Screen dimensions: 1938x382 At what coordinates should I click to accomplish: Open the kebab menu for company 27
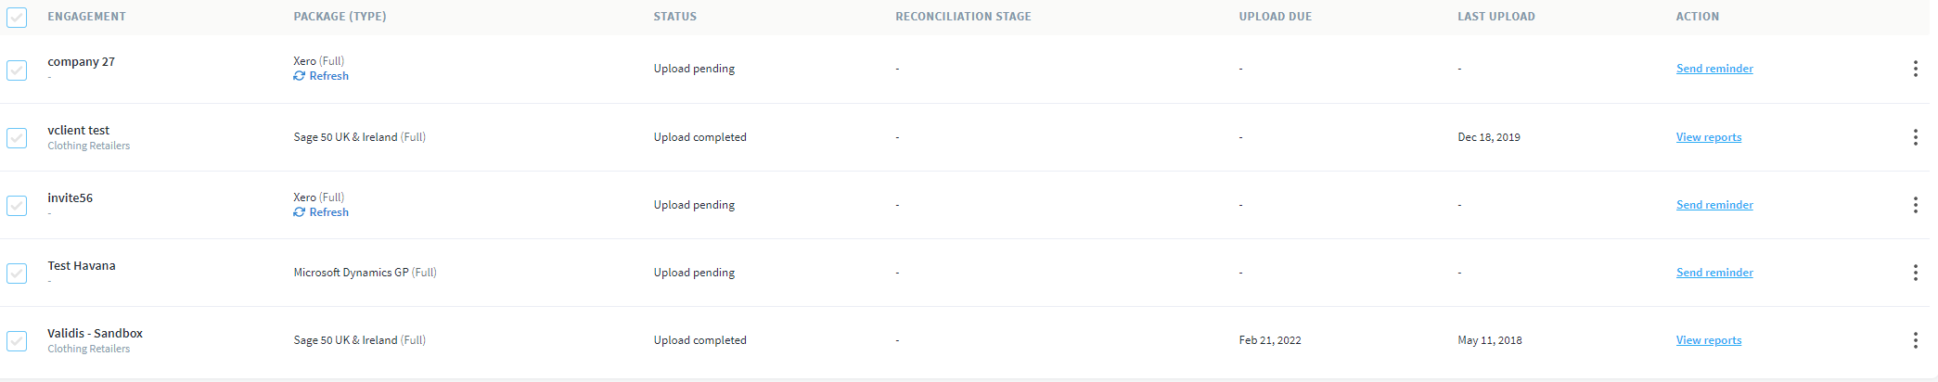point(1915,69)
